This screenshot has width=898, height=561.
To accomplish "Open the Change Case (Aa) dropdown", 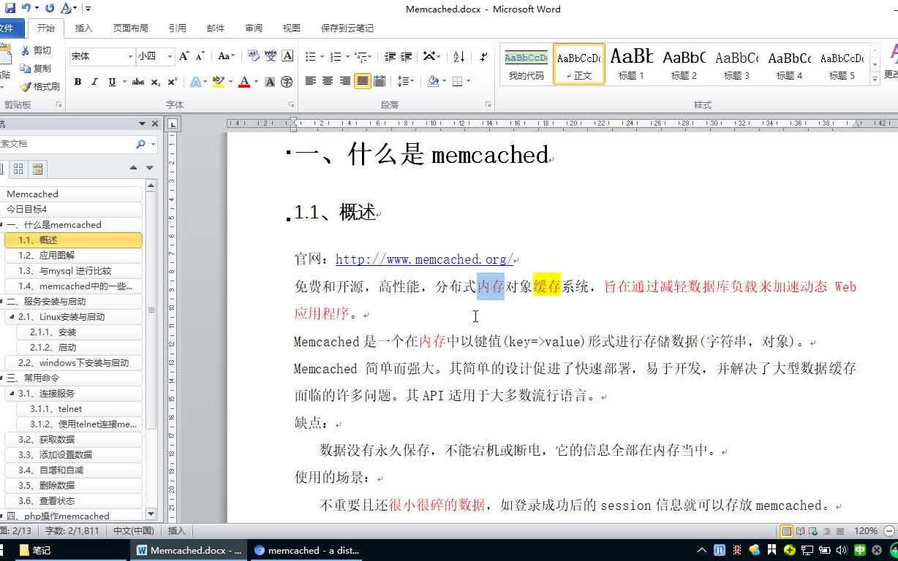I will pos(226,56).
